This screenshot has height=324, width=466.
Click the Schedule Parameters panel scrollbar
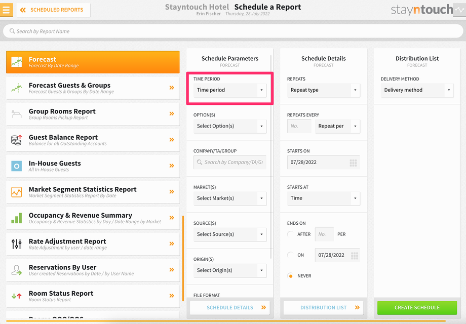[271, 156]
